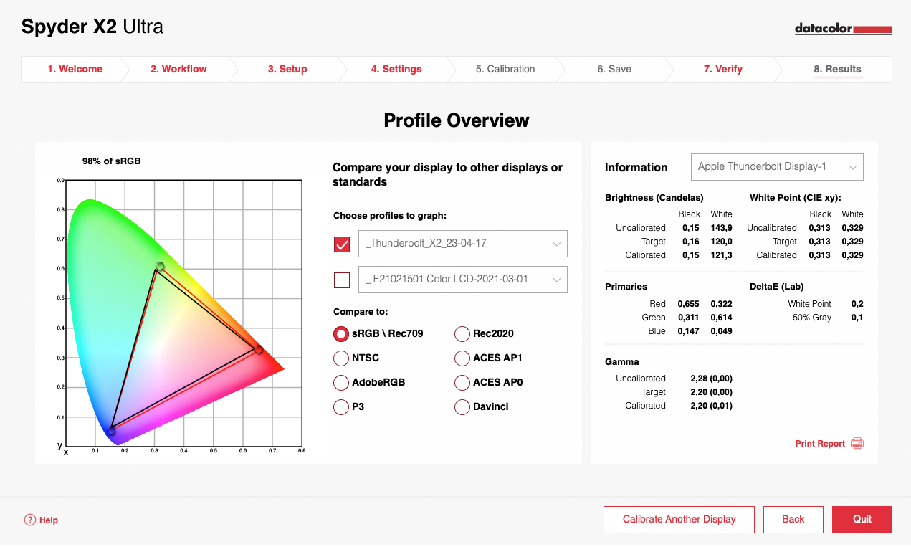Open the _Thunderbolt_X2_23-04-17 profile dropdown
Image resolution: width=911 pixels, height=547 pixels.
463,244
